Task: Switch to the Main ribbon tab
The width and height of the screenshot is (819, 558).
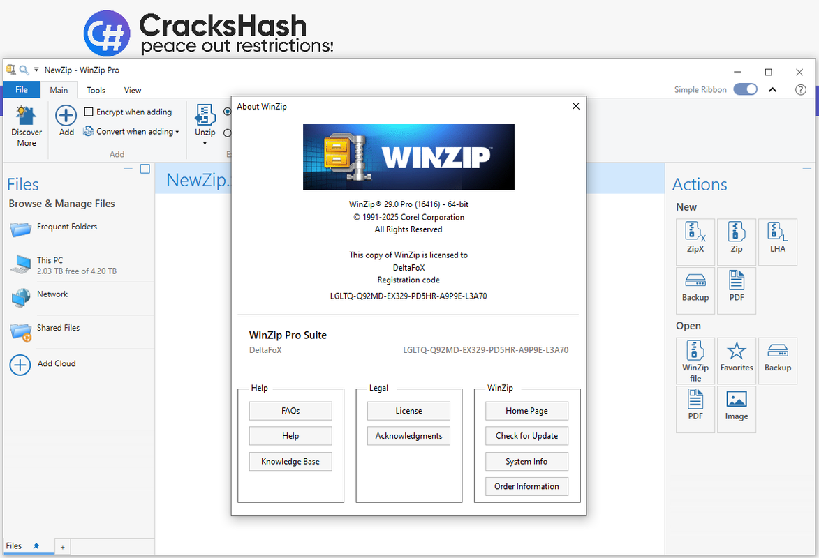Action: click(59, 90)
